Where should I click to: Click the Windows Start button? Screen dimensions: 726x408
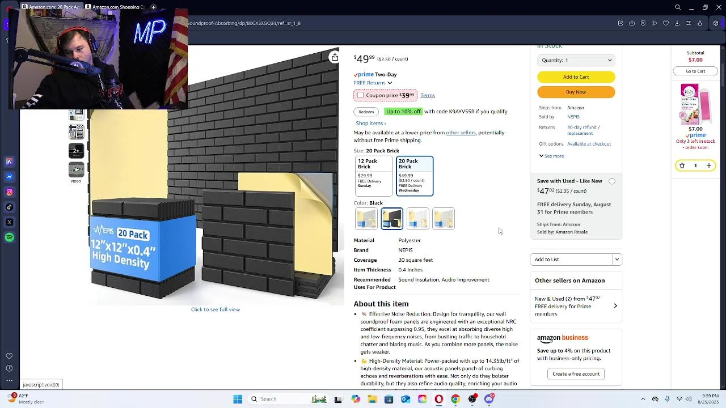click(238, 399)
